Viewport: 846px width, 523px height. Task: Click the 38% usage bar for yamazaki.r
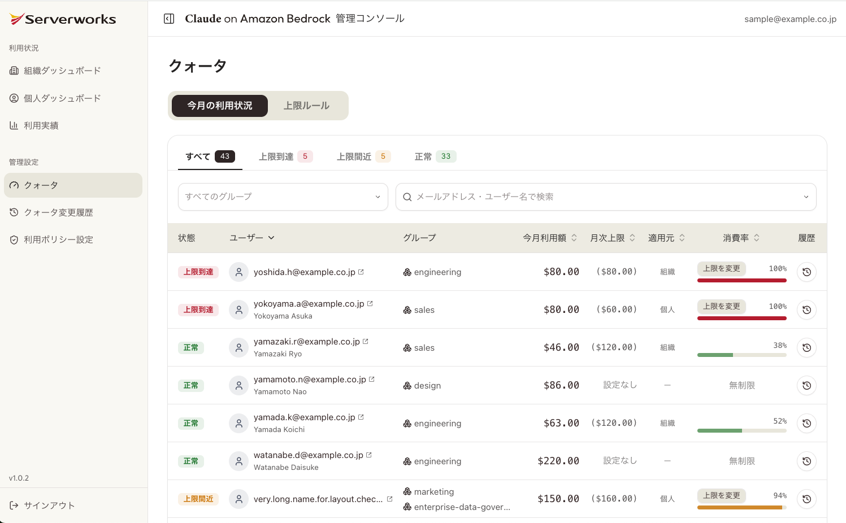[742, 355]
